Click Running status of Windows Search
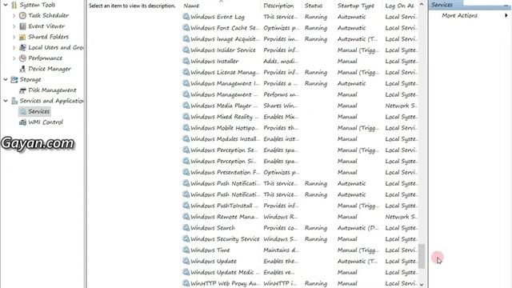This screenshot has width=512, height=288. pyautogui.click(x=316, y=228)
